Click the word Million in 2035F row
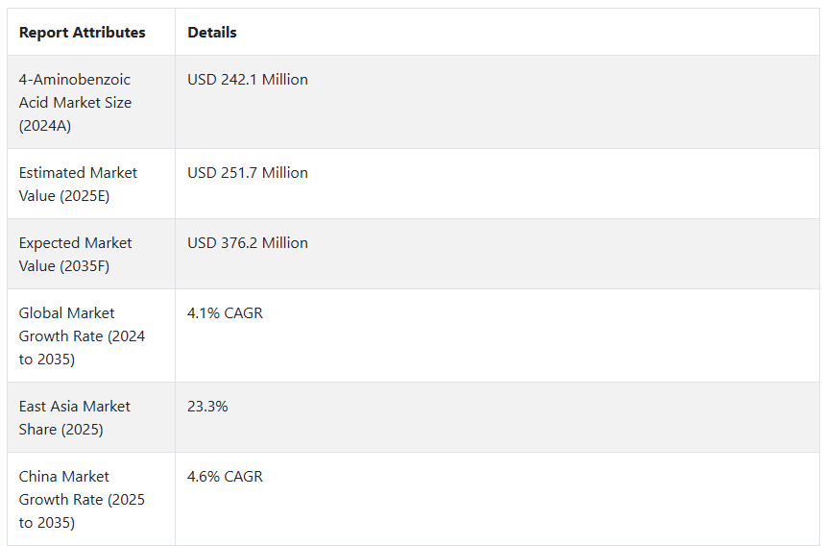The width and height of the screenshot is (822, 546). (284, 242)
